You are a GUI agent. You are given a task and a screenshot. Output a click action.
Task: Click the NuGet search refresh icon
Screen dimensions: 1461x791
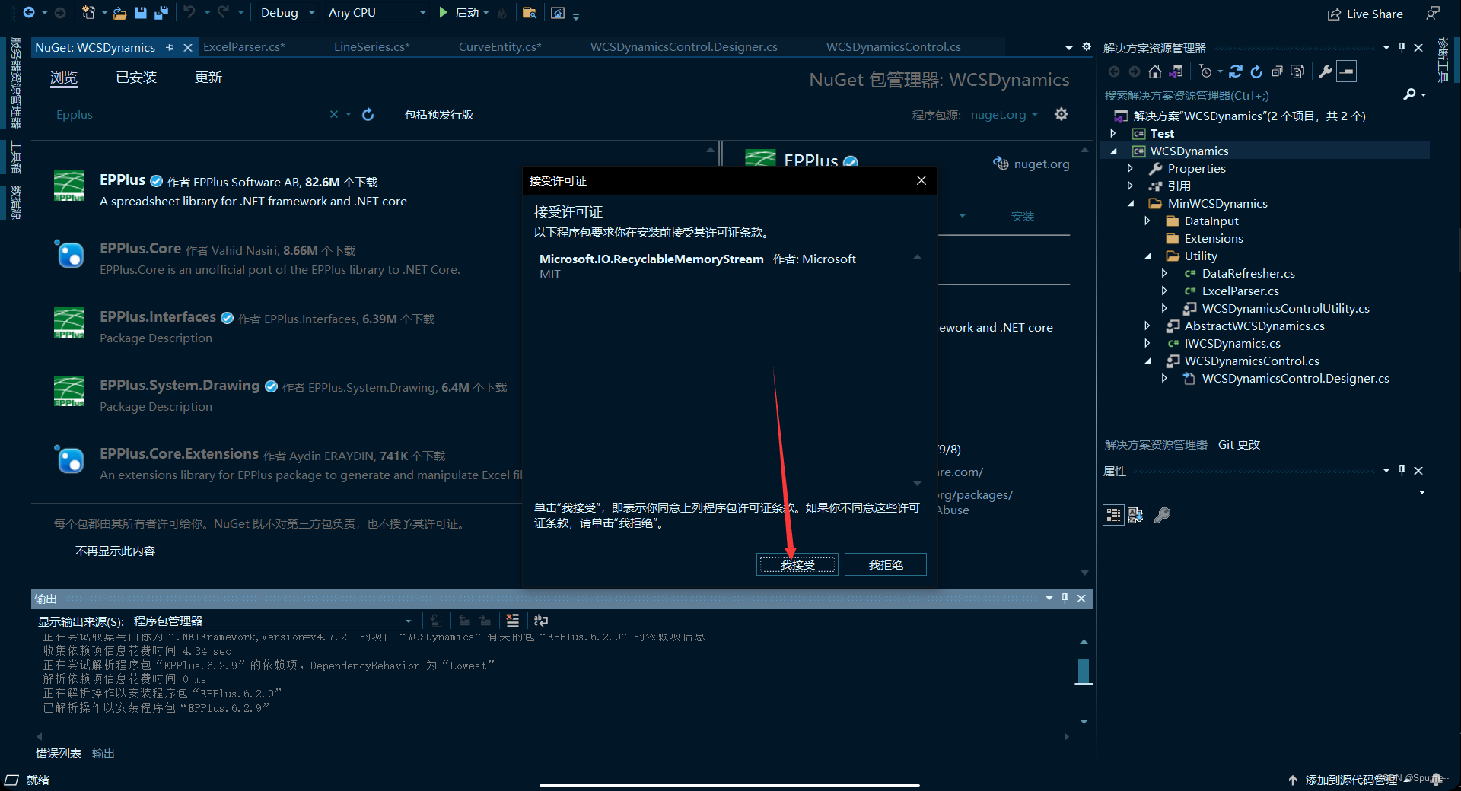tap(368, 114)
